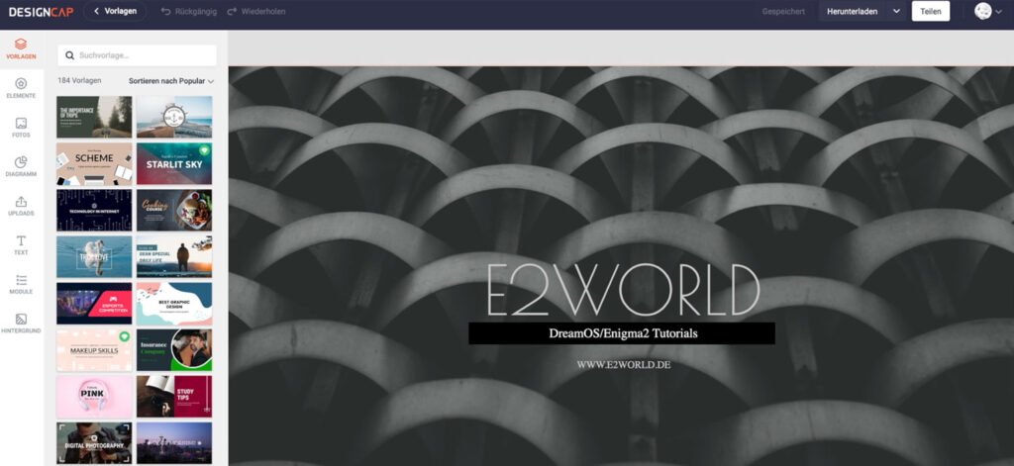Expand the Sortieren nach Popular dropdown

(171, 81)
